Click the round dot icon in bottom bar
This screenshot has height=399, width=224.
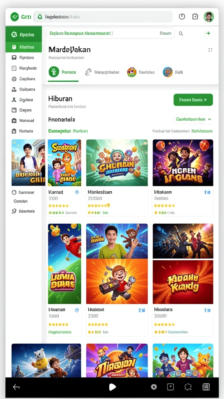pos(154,387)
